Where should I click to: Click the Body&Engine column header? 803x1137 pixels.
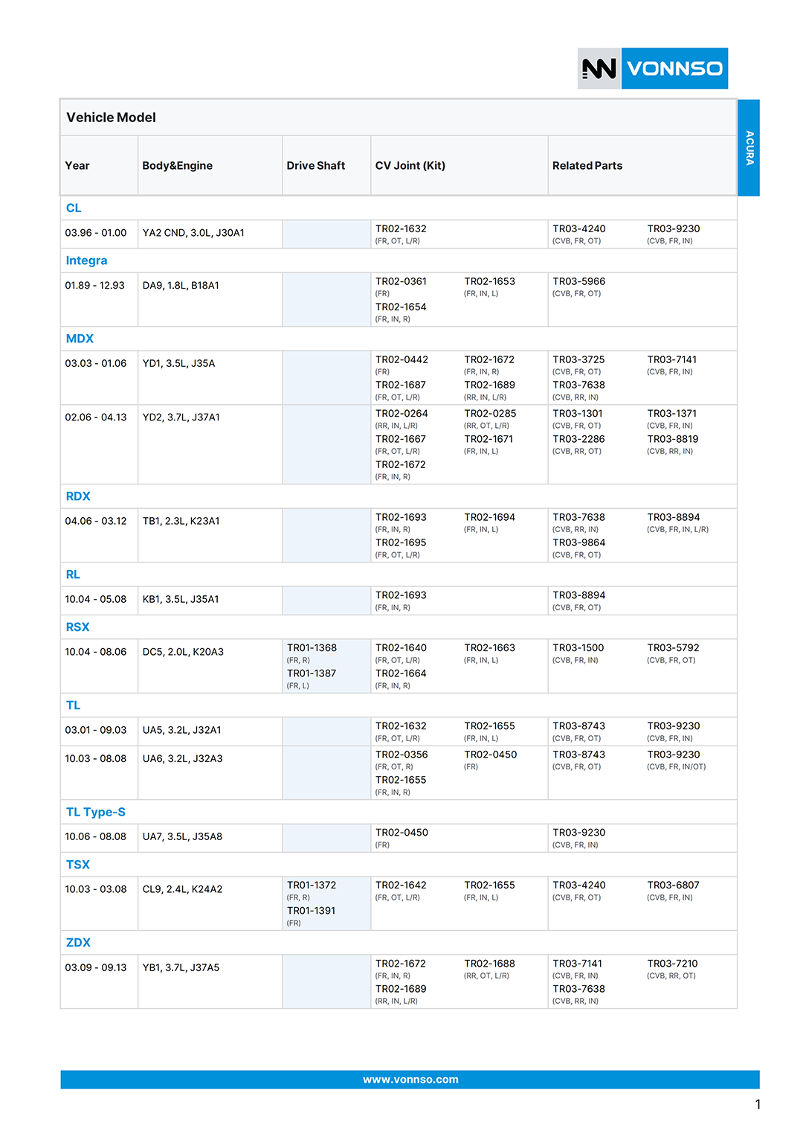(178, 166)
